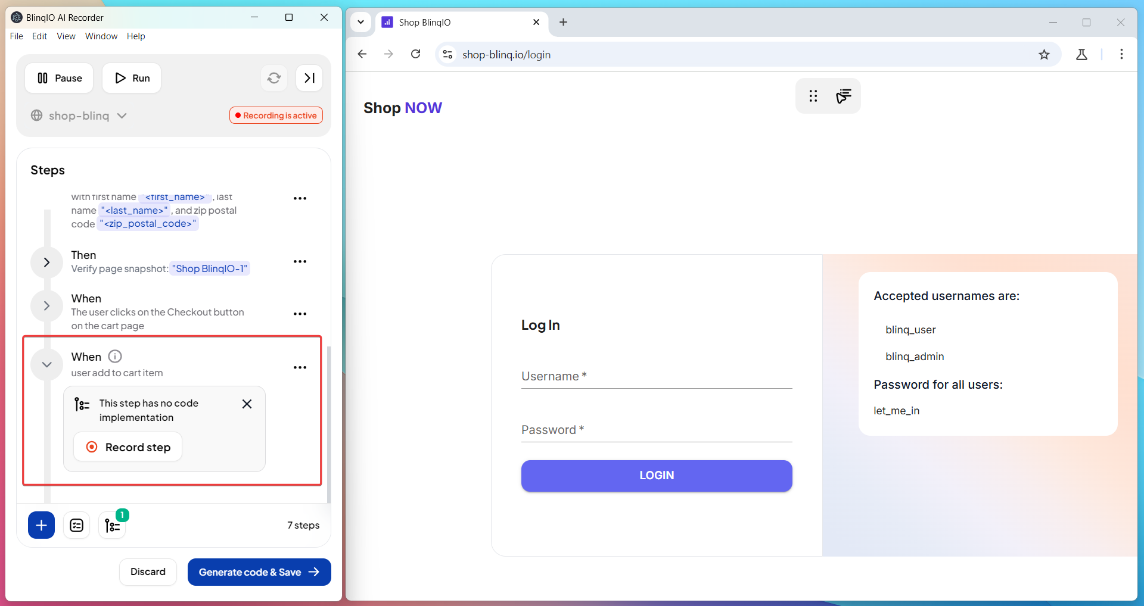Open the Window menu

tap(101, 36)
